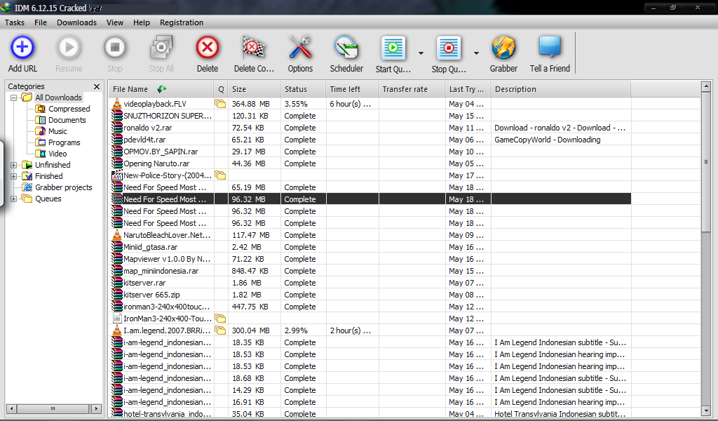This screenshot has width=718, height=421.
Task: Click the Add URL toolbar icon
Action: [x=22, y=47]
